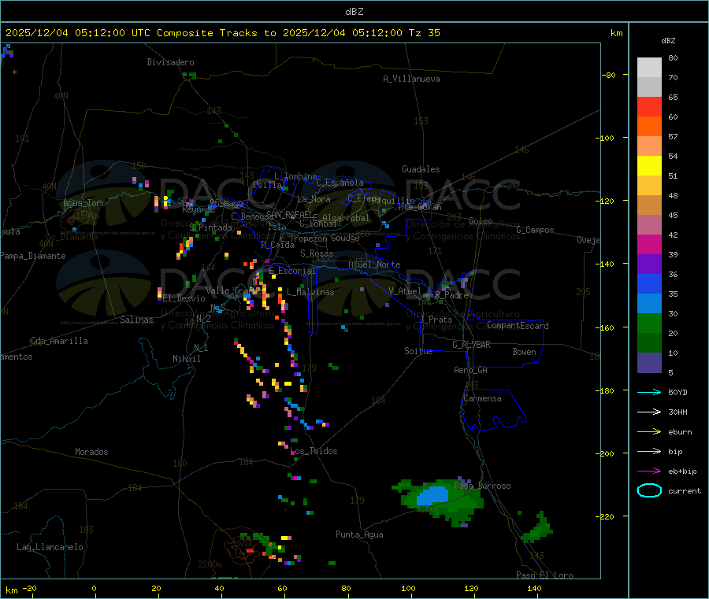Click the 'Paso_El_Loro' map label
This screenshot has height=599, width=709.
pos(544,575)
